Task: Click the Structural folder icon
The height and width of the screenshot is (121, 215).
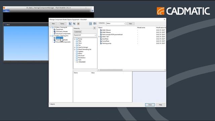Action: [x=77, y=55]
